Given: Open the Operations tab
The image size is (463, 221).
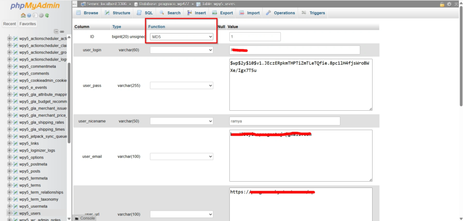Looking at the screenshot, I should pos(280,13).
